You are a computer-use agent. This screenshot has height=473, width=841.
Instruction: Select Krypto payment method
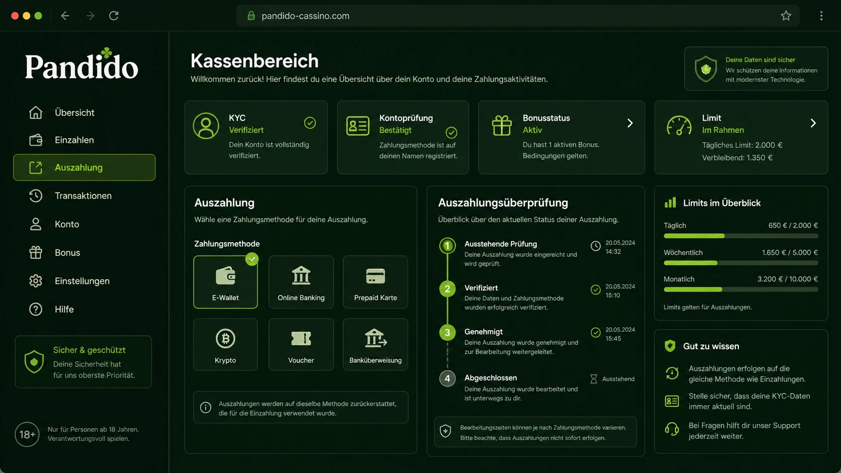(225, 345)
